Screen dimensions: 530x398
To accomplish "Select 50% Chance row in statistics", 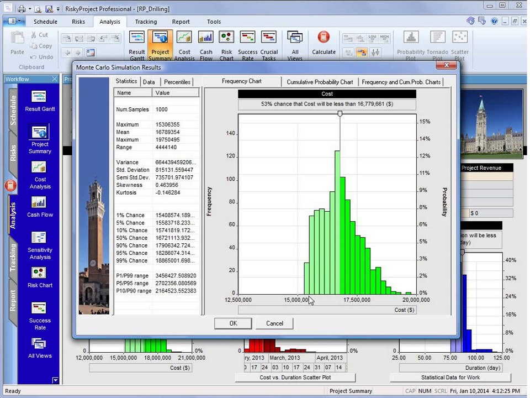I will [157, 238].
